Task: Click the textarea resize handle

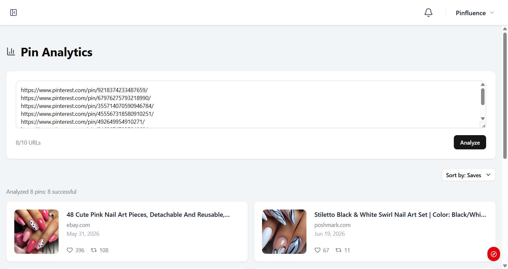Action: coord(484,126)
